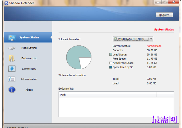Click the Exclusion List folder icon
The image size is (182, 128).
tap(12, 58)
